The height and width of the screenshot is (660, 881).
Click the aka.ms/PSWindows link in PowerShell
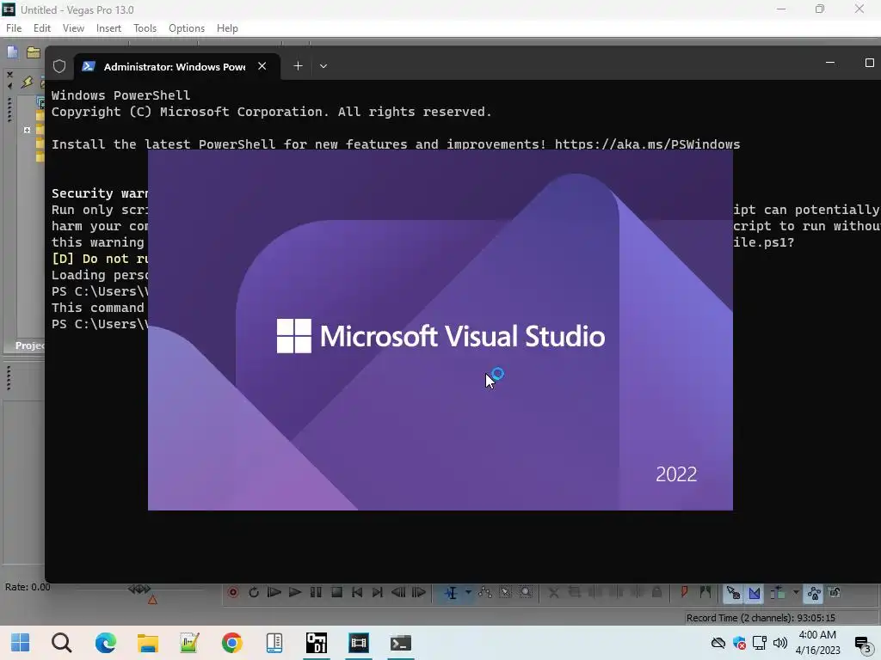click(647, 144)
